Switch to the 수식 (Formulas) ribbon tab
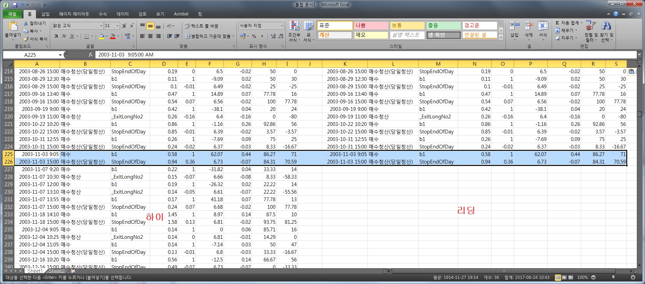645x284 pixels. [103, 14]
